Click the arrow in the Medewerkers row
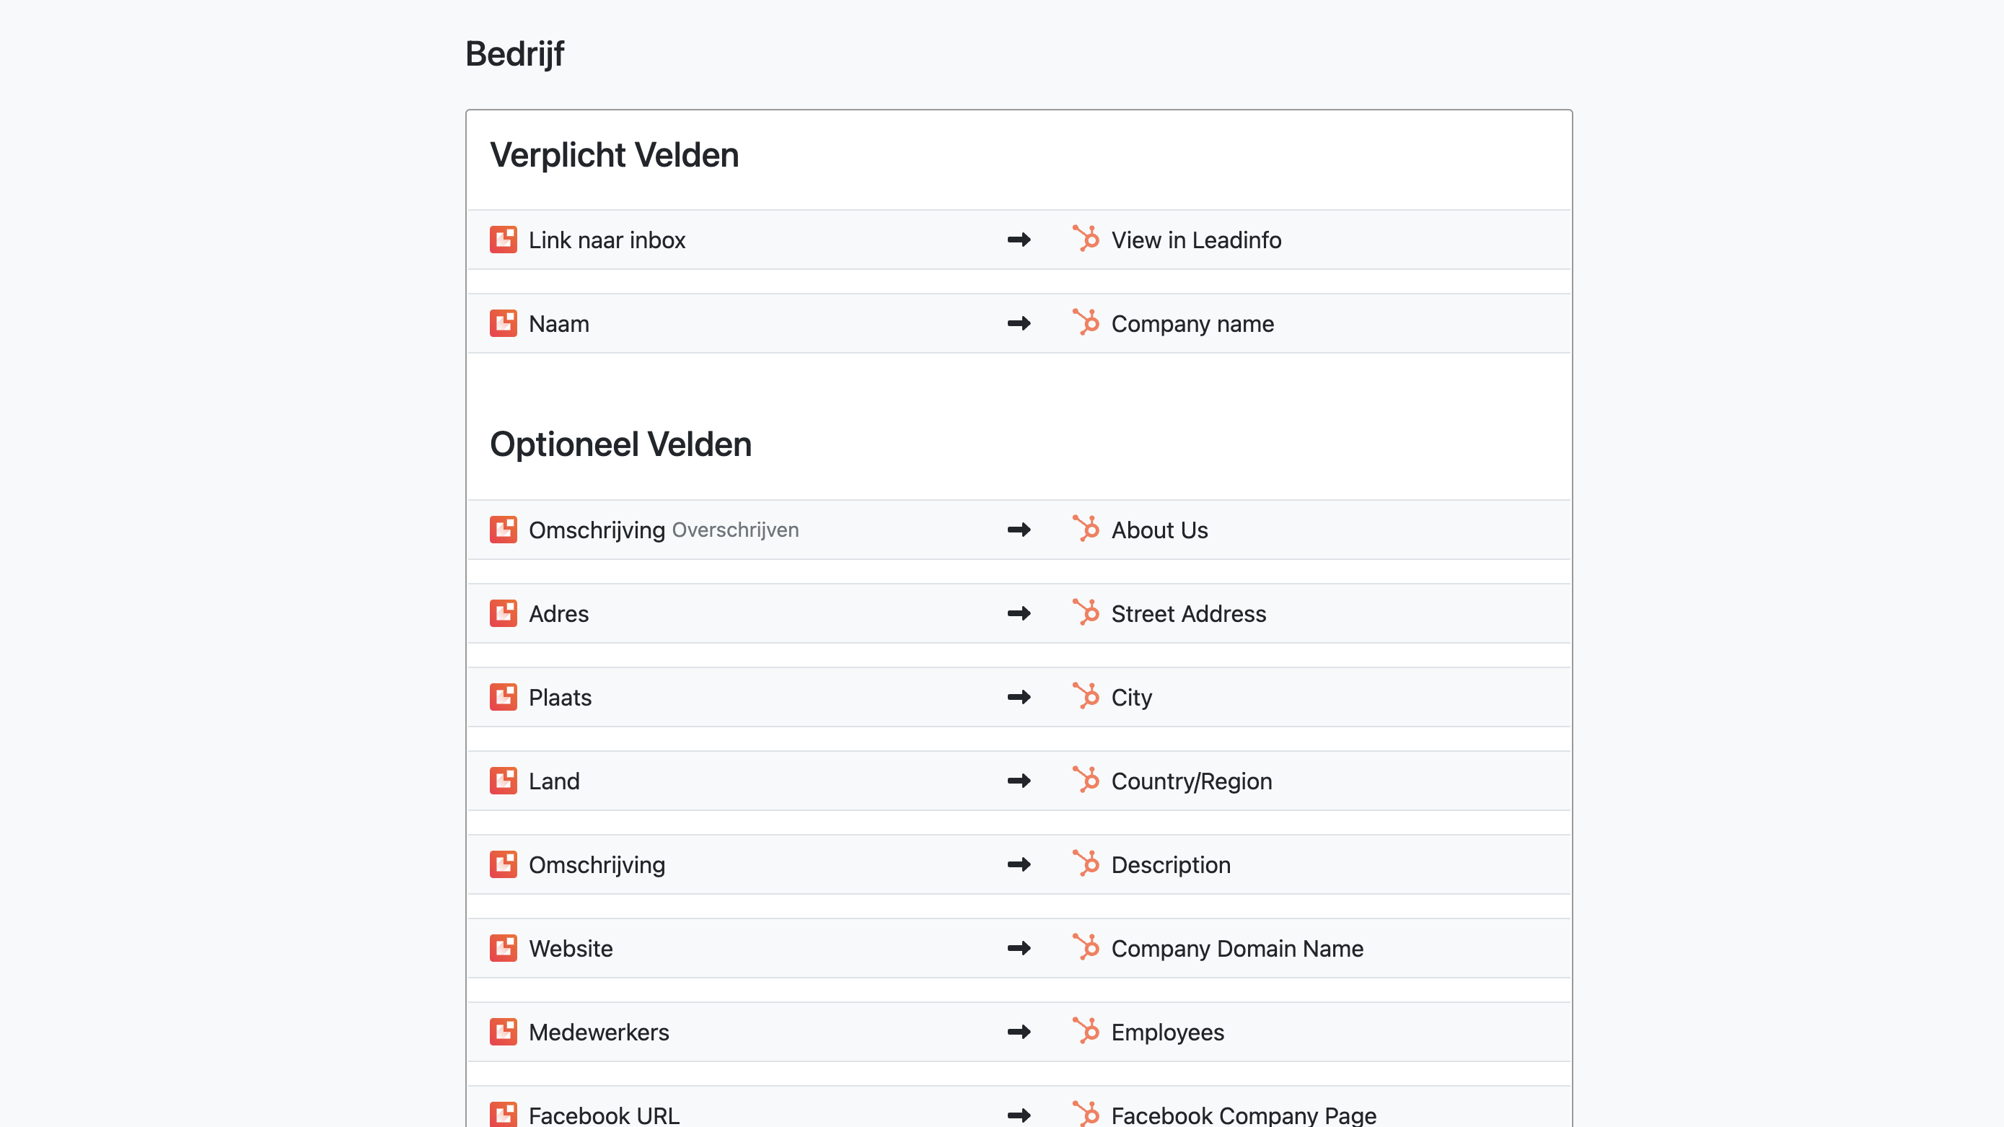The height and width of the screenshot is (1127, 2004). pyautogui.click(x=1019, y=1032)
